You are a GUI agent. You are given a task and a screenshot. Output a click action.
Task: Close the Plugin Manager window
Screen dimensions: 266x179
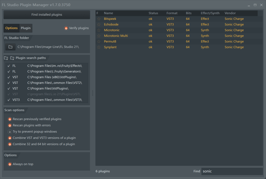pos(261,5)
